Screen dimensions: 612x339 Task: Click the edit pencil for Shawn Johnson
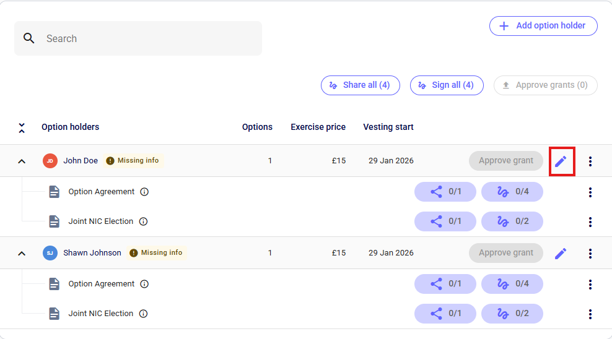pyautogui.click(x=561, y=254)
